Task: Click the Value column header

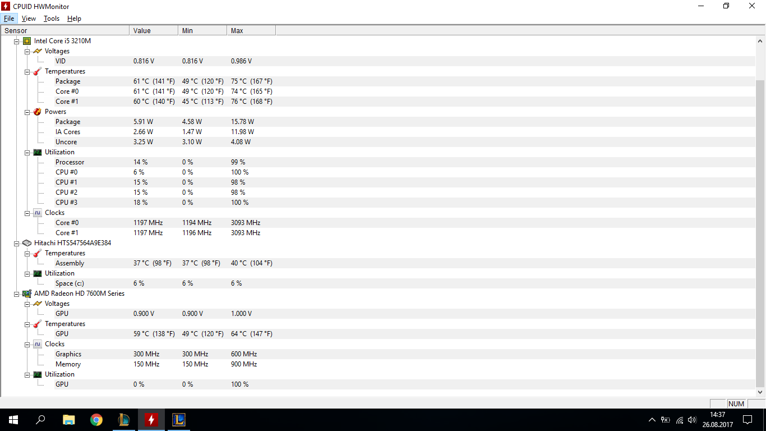Action: [154, 31]
